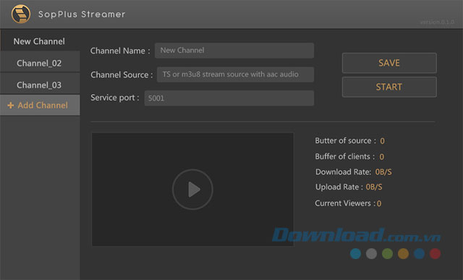Click the Upload Rate value 0B/S
Viewport: 463px width, 280px height.
click(x=374, y=187)
